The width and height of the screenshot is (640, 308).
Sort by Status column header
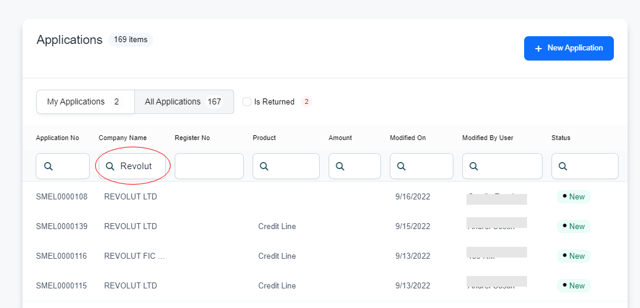pyautogui.click(x=560, y=138)
